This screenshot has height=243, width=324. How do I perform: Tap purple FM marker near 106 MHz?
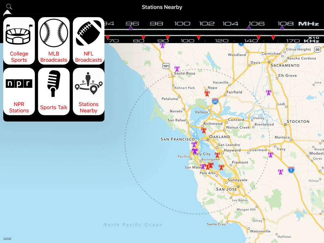249,27
